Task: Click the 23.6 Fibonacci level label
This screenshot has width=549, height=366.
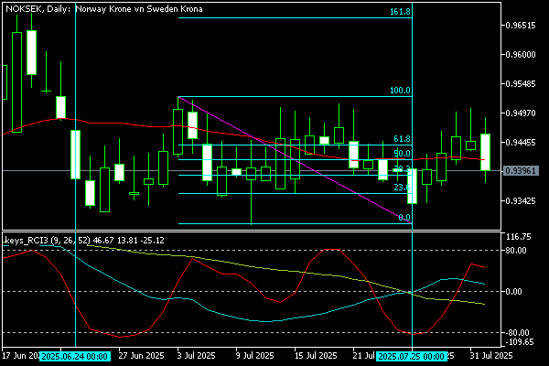Action: coord(401,188)
